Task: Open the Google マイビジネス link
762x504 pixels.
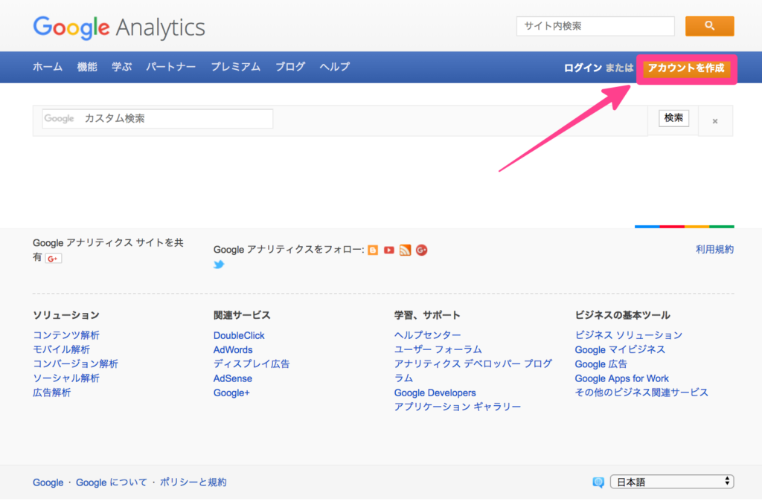Action: pos(620,349)
